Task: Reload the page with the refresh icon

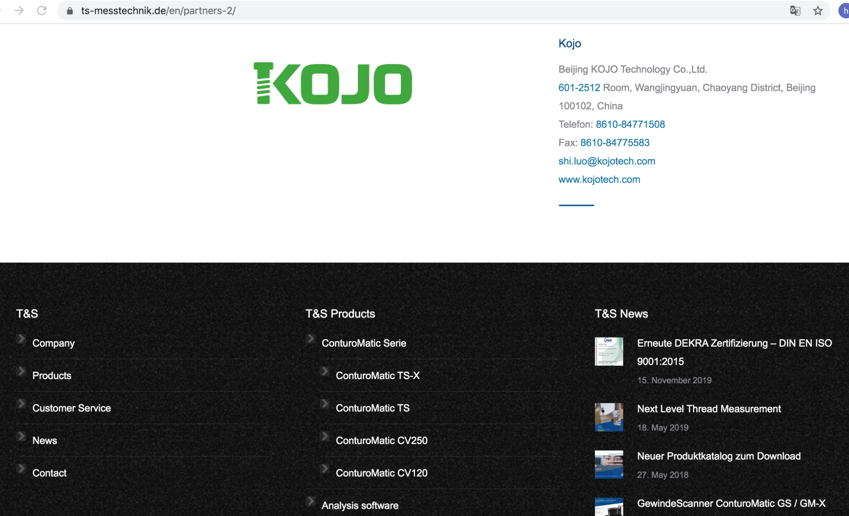Action: 42,11
